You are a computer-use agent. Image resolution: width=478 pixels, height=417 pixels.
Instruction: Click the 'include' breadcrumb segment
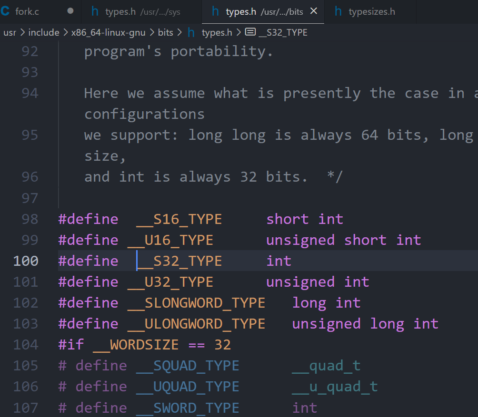tap(44, 32)
